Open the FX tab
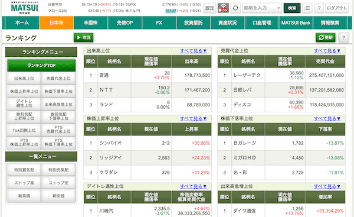Viewport: 354px width, 217px height. 159,22
